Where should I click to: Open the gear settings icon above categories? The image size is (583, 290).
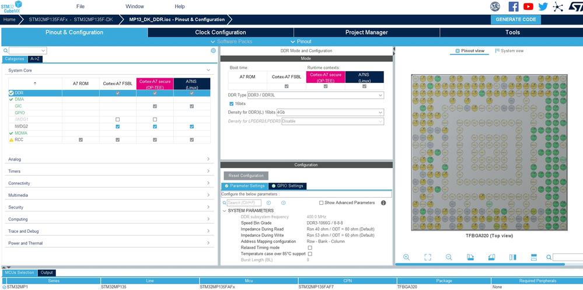tap(213, 51)
